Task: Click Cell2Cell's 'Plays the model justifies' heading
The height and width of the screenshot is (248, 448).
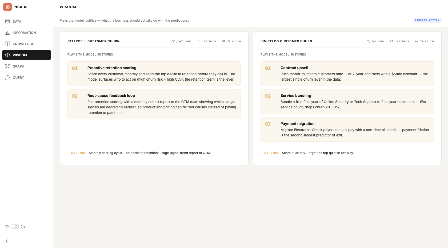Action: pos(90,54)
